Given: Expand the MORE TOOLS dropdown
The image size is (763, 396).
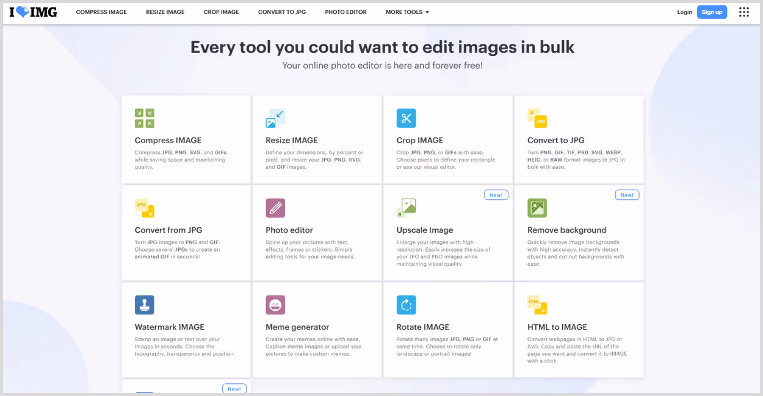Looking at the screenshot, I should [x=407, y=12].
